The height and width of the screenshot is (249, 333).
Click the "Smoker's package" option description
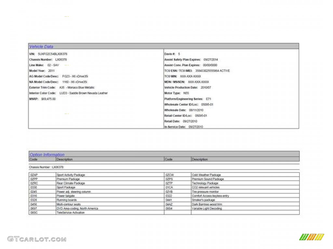point(203,200)
